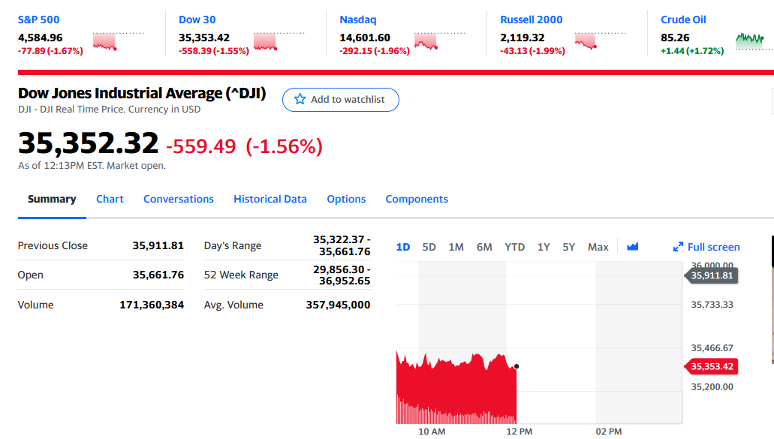Click the black current-price dot on chart
Image resolution: width=774 pixels, height=439 pixels.
click(x=517, y=366)
